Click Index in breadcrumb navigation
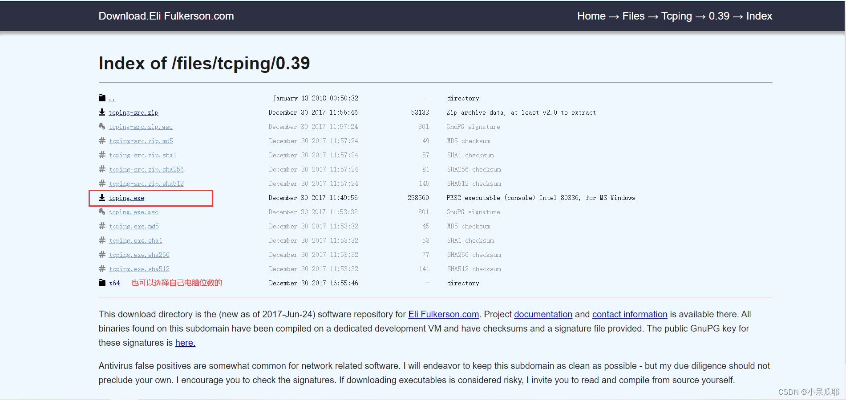Image resolution: width=846 pixels, height=400 pixels. point(759,16)
